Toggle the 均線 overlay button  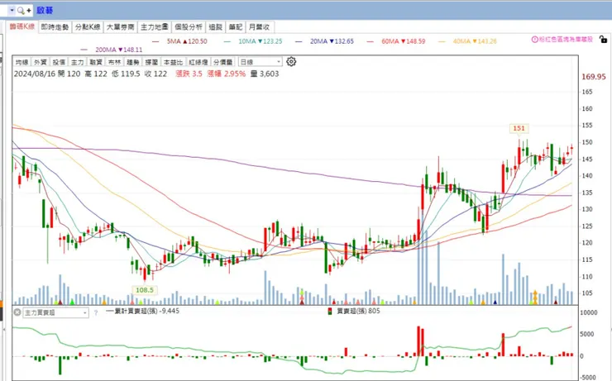[x=22, y=62]
